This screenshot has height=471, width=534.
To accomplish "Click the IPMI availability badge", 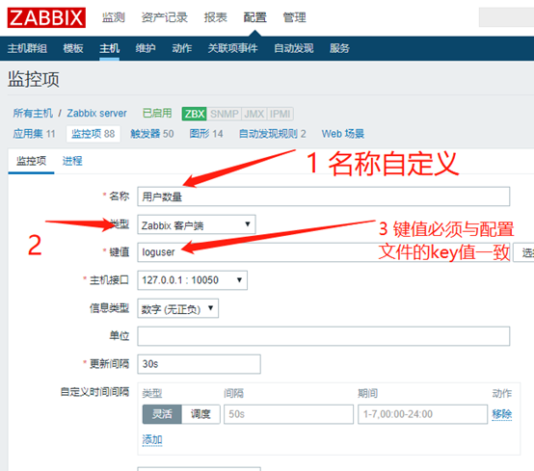I will click(x=280, y=114).
